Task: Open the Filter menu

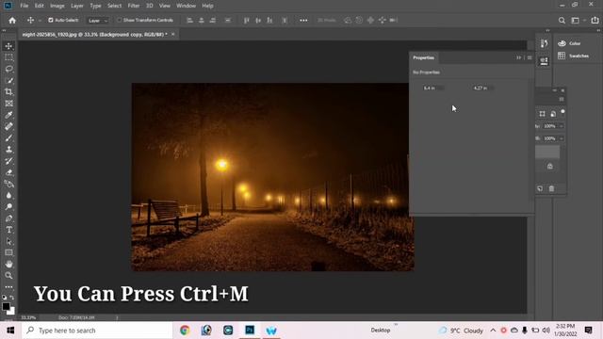Action: [x=134, y=6]
